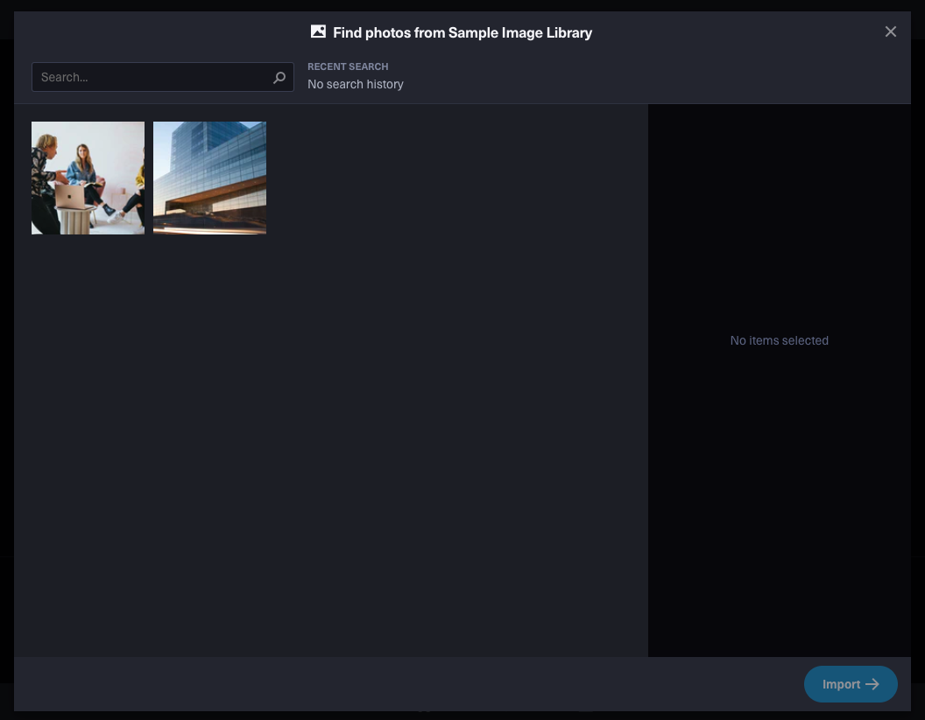Viewport: 925px width, 720px height.
Task: Click the dialog title Find photos from Sample Image Library
Action: (462, 32)
